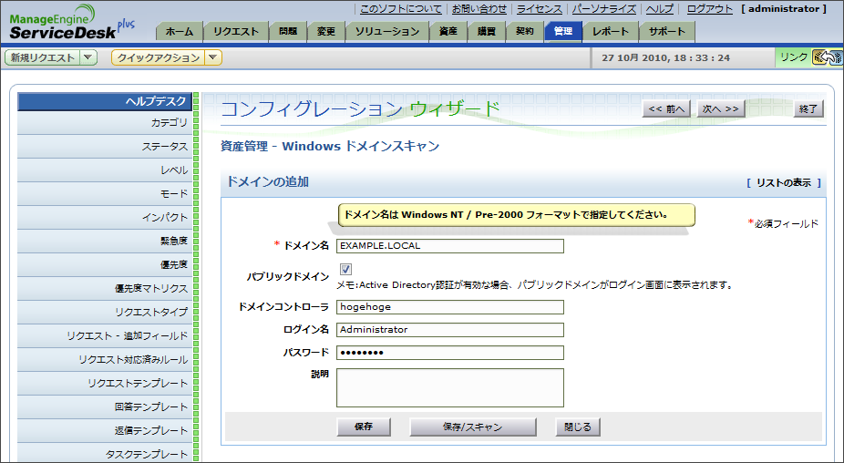Open カテゴリ in the sidebar
The height and width of the screenshot is (463, 844).
point(105,123)
